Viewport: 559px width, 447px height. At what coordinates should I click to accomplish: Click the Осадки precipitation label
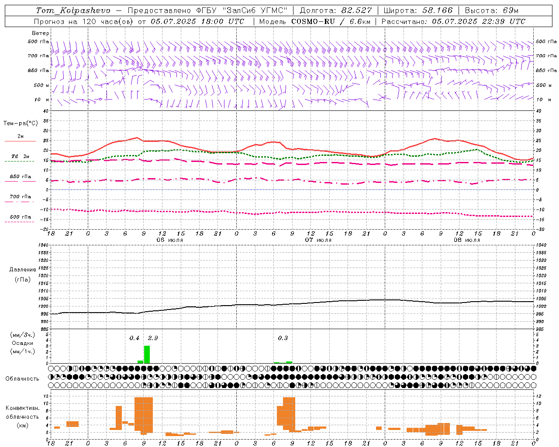coord(23,343)
